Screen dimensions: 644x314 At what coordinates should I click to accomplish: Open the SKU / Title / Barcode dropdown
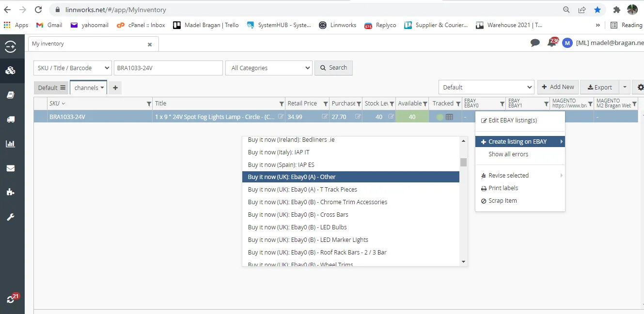pos(72,68)
